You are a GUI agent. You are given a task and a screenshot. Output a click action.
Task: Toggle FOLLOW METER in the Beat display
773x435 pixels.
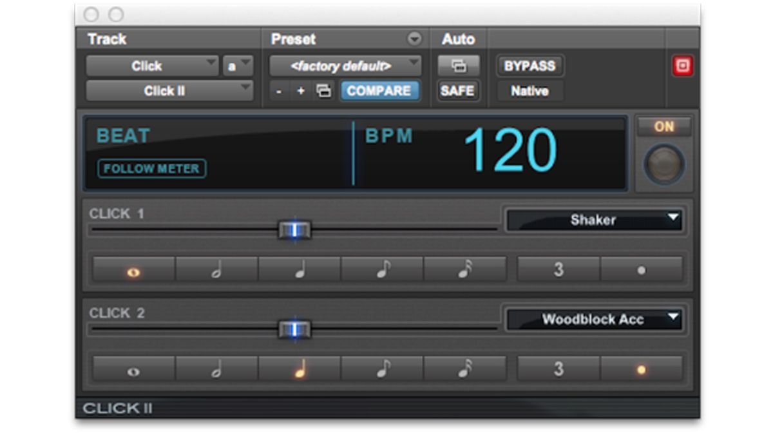point(150,169)
